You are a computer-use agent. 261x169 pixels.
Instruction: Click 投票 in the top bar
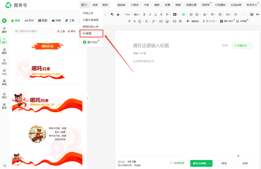[x=167, y=5]
